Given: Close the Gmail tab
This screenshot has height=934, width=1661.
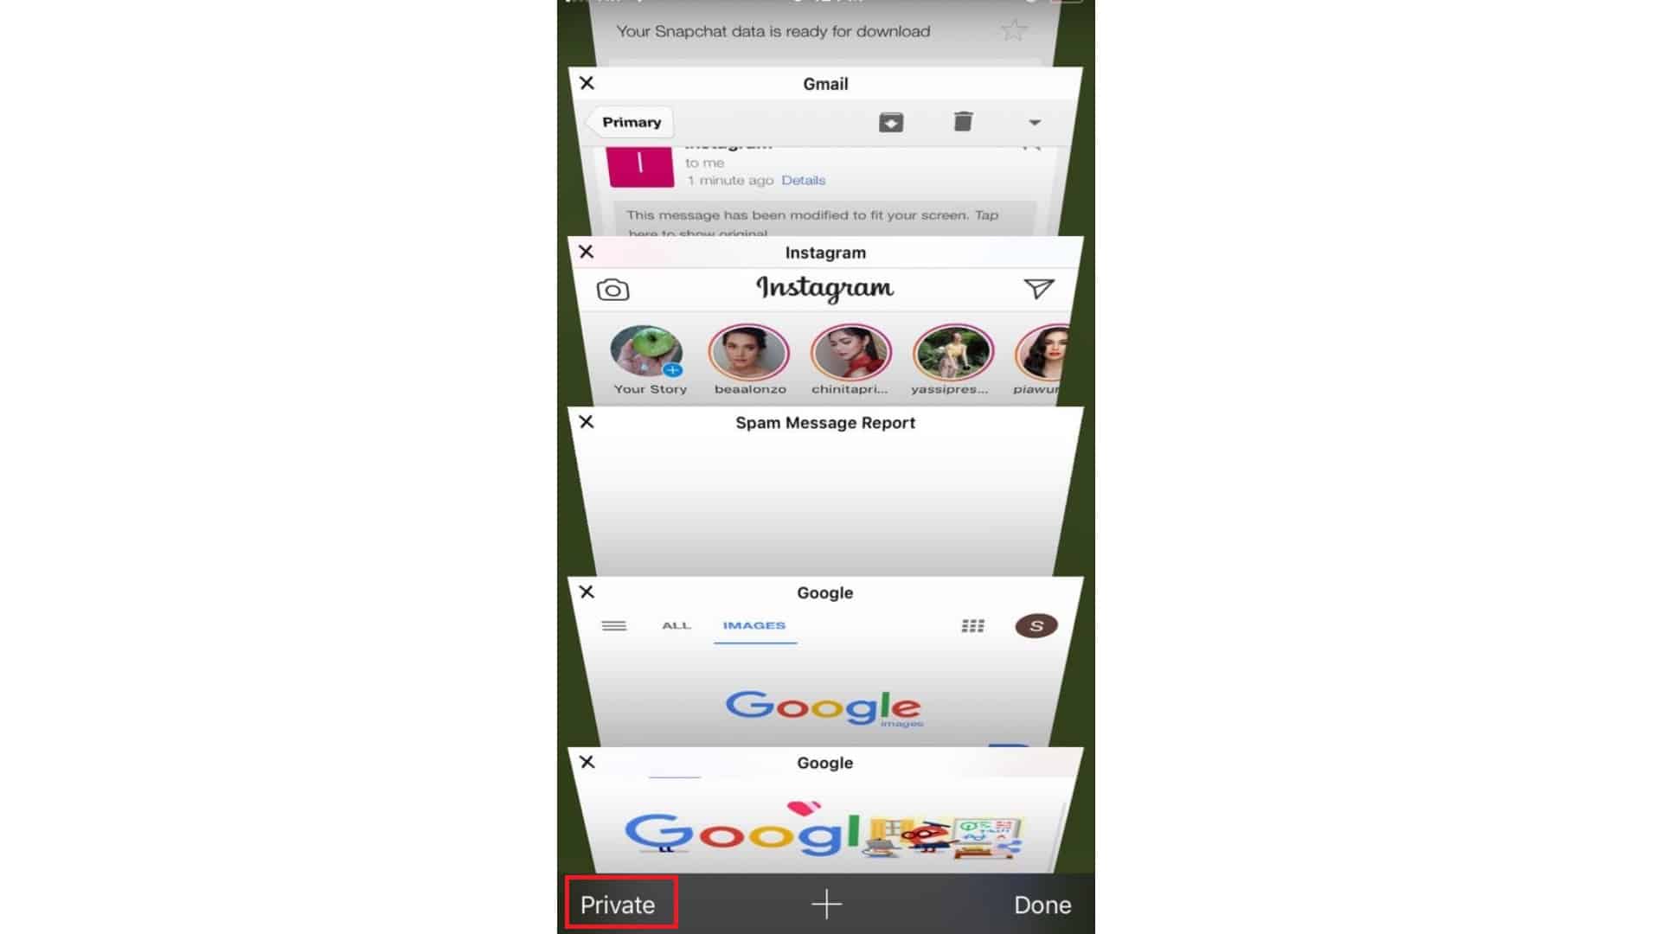Looking at the screenshot, I should [x=587, y=82].
